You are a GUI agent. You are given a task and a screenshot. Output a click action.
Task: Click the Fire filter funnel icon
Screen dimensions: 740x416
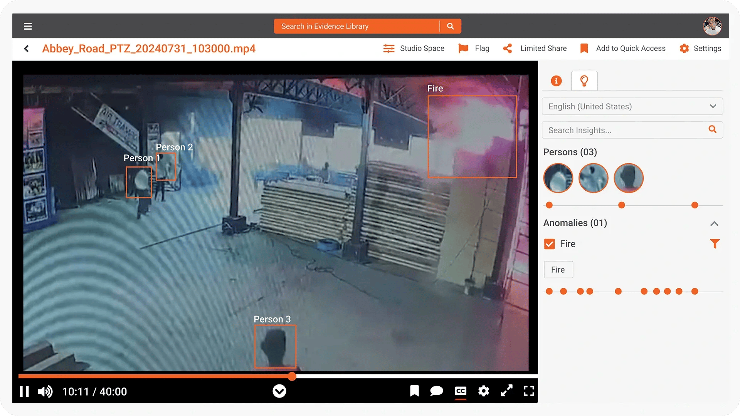tap(715, 244)
